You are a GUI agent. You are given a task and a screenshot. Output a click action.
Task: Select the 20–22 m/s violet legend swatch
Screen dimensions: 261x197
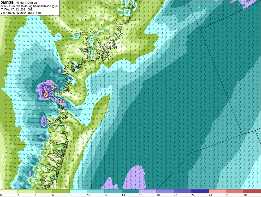pos(183,191)
